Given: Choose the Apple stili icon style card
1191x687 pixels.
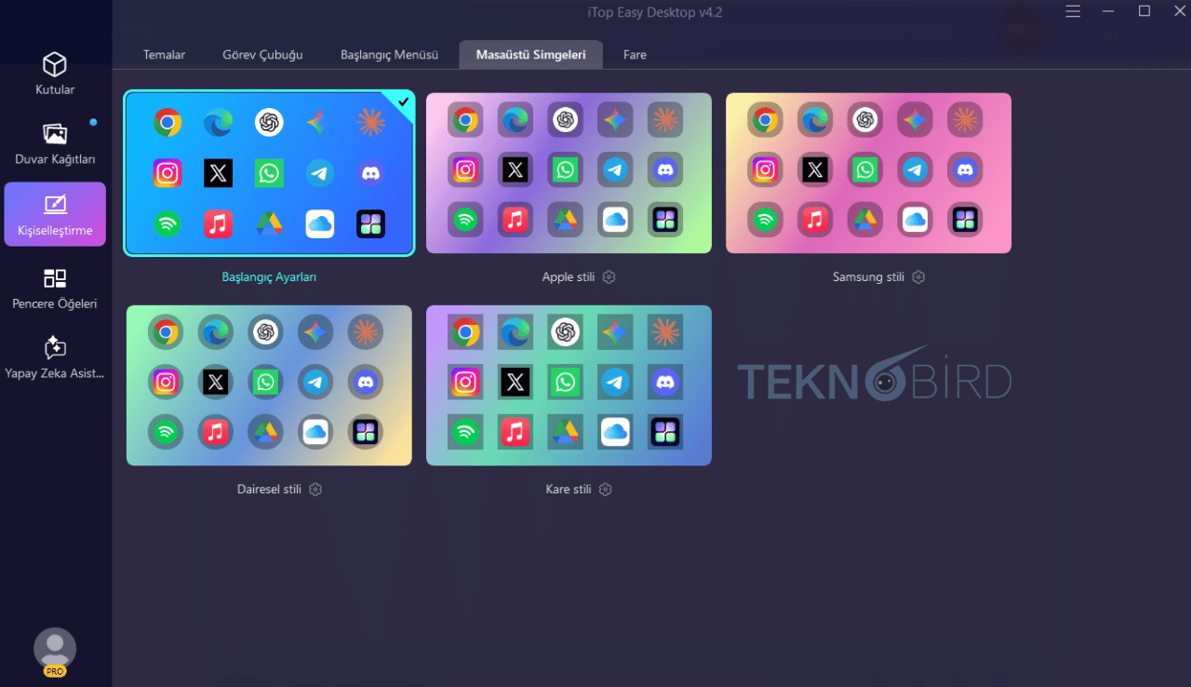Looking at the screenshot, I should tap(569, 173).
